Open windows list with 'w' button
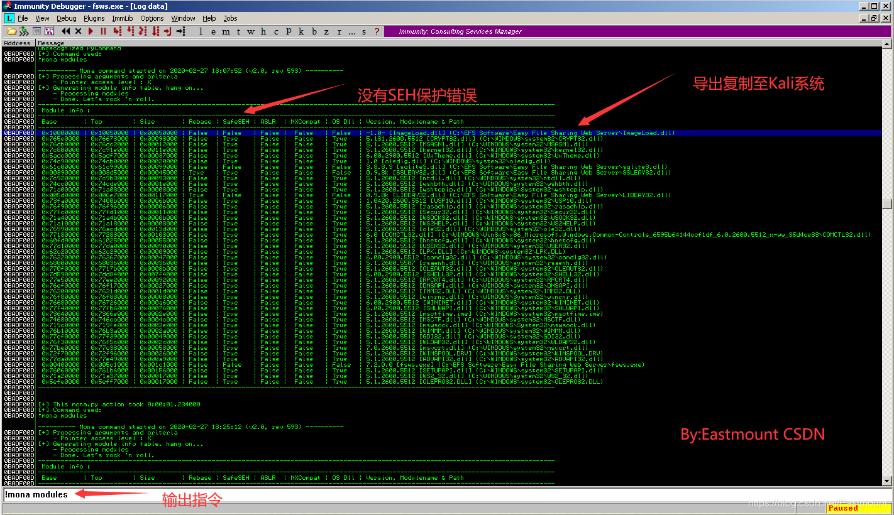Viewport: 894px width, 515px height. click(251, 31)
